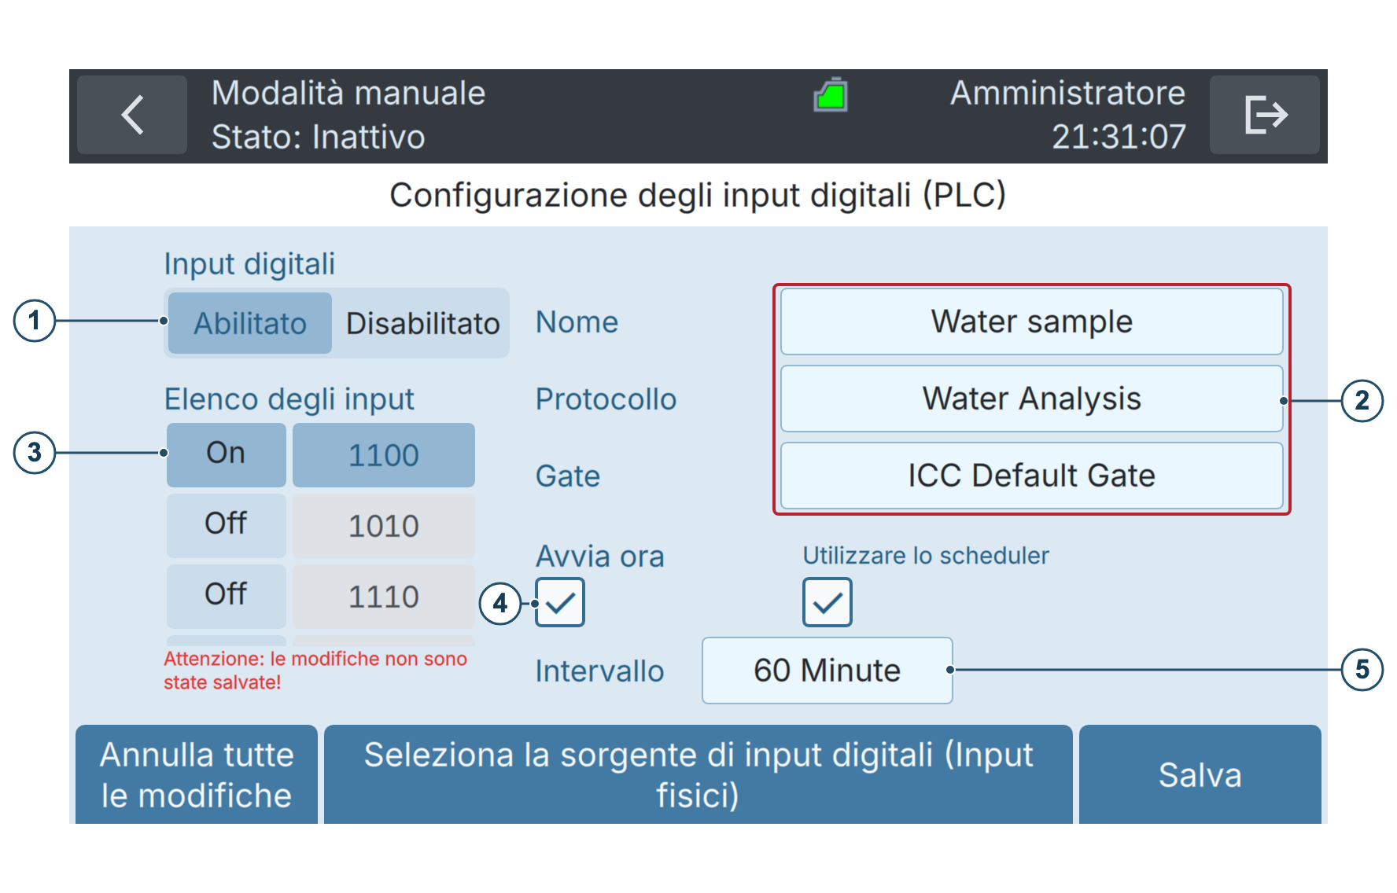Click Seleziona la sorgente di input digitali
1397x893 pixels.
[x=698, y=774]
